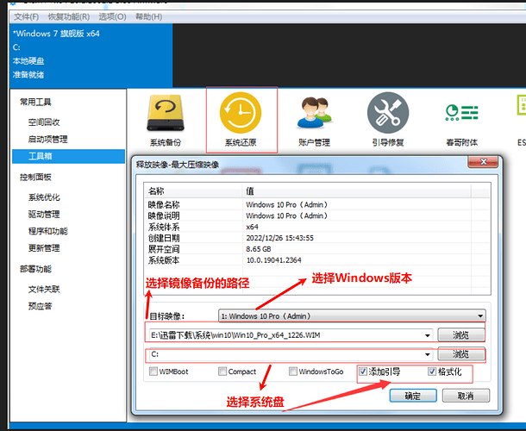Cancel with the 取消 button
This screenshot has height=431, width=526.
click(x=466, y=396)
